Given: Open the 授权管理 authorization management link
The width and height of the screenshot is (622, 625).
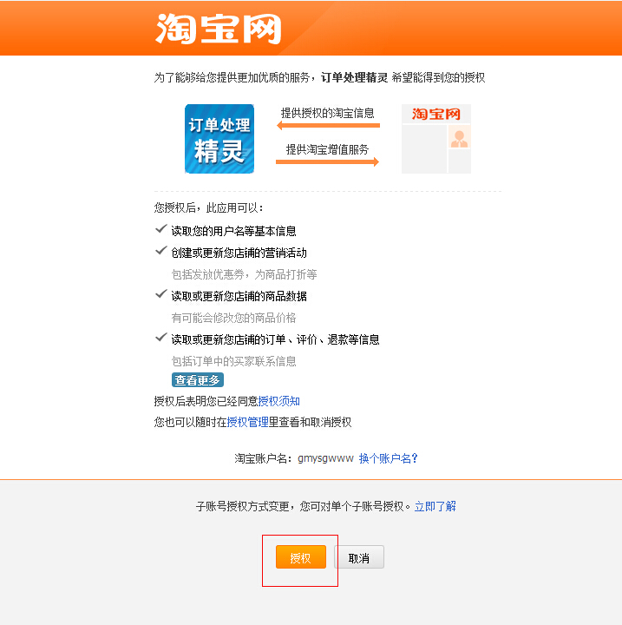Looking at the screenshot, I should pyautogui.click(x=247, y=422).
